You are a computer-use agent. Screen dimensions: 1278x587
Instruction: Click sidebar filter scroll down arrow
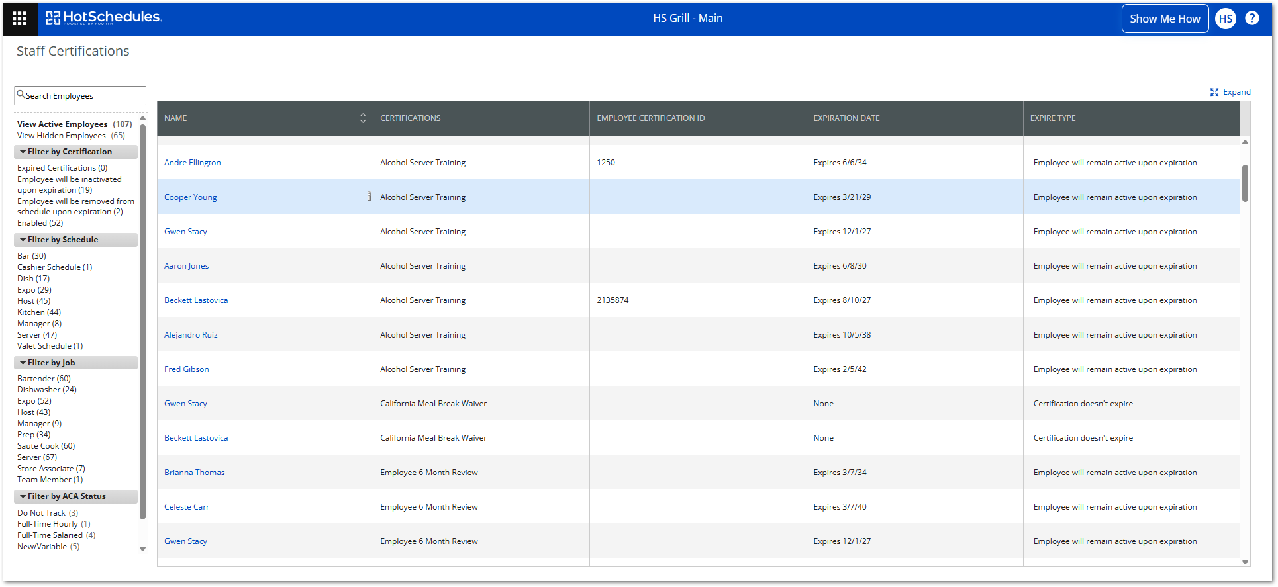[x=142, y=549]
